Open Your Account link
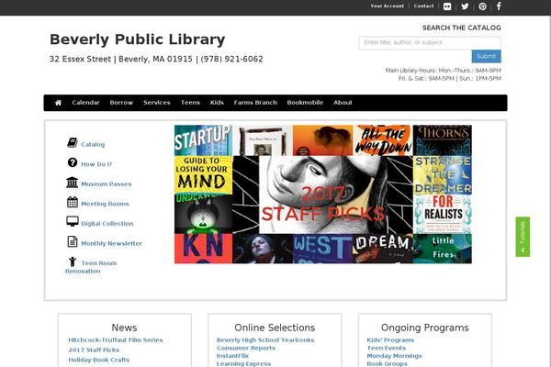The image size is (551, 367). (x=387, y=6)
